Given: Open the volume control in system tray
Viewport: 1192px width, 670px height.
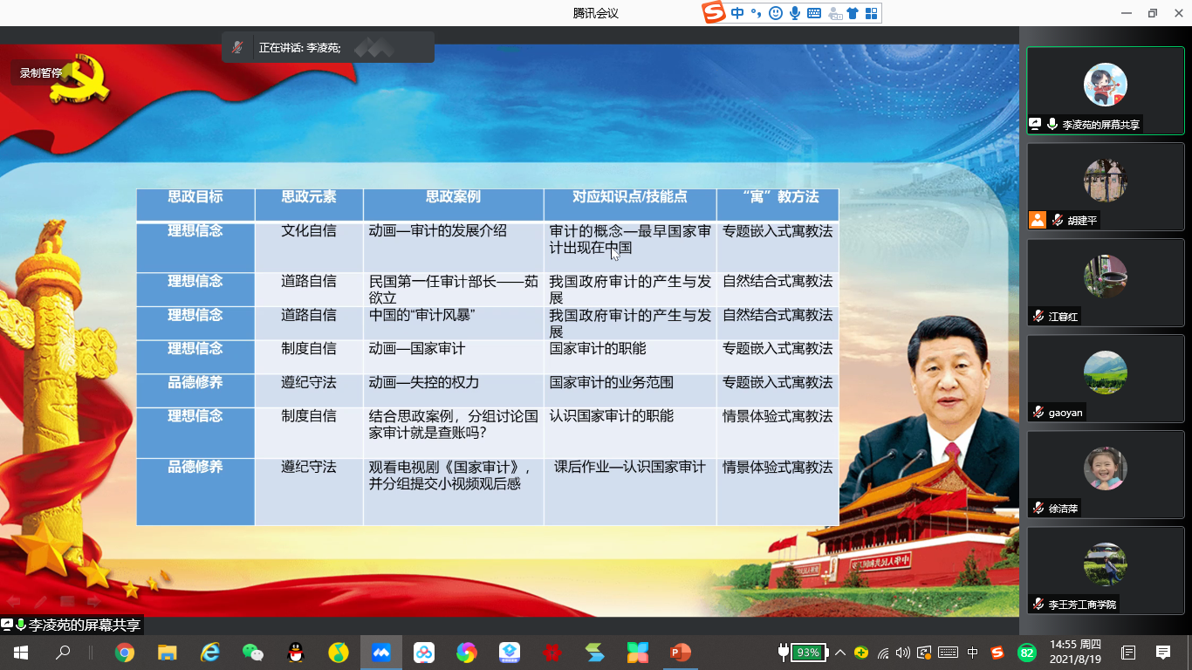Looking at the screenshot, I should tap(903, 653).
